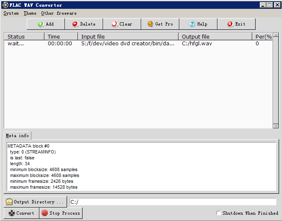Click the Per(%) column header
Viewport: 282px width, 221px height.
(x=262, y=36)
